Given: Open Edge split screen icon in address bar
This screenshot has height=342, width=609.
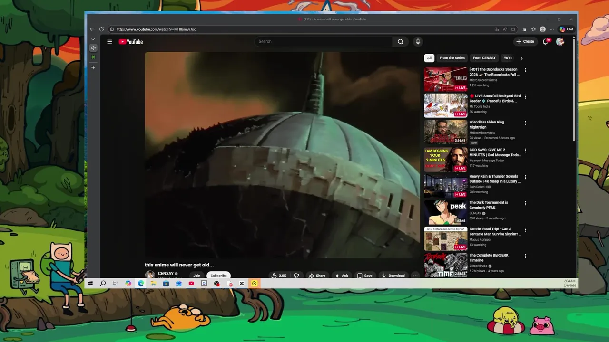Looking at the screenshot, I should coord(497,29).
